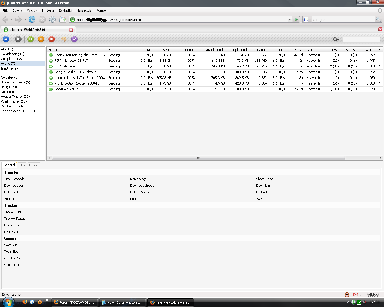Screen dimensions: 384x307
Task: Click the right arrow of horizontal scrollbar
Action: point(380,158)
